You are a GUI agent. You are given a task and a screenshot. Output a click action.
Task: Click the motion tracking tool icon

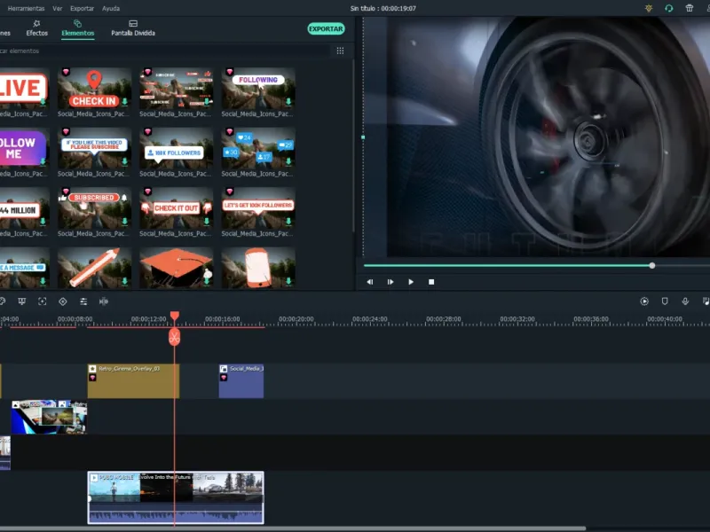[x=42, y=301]
